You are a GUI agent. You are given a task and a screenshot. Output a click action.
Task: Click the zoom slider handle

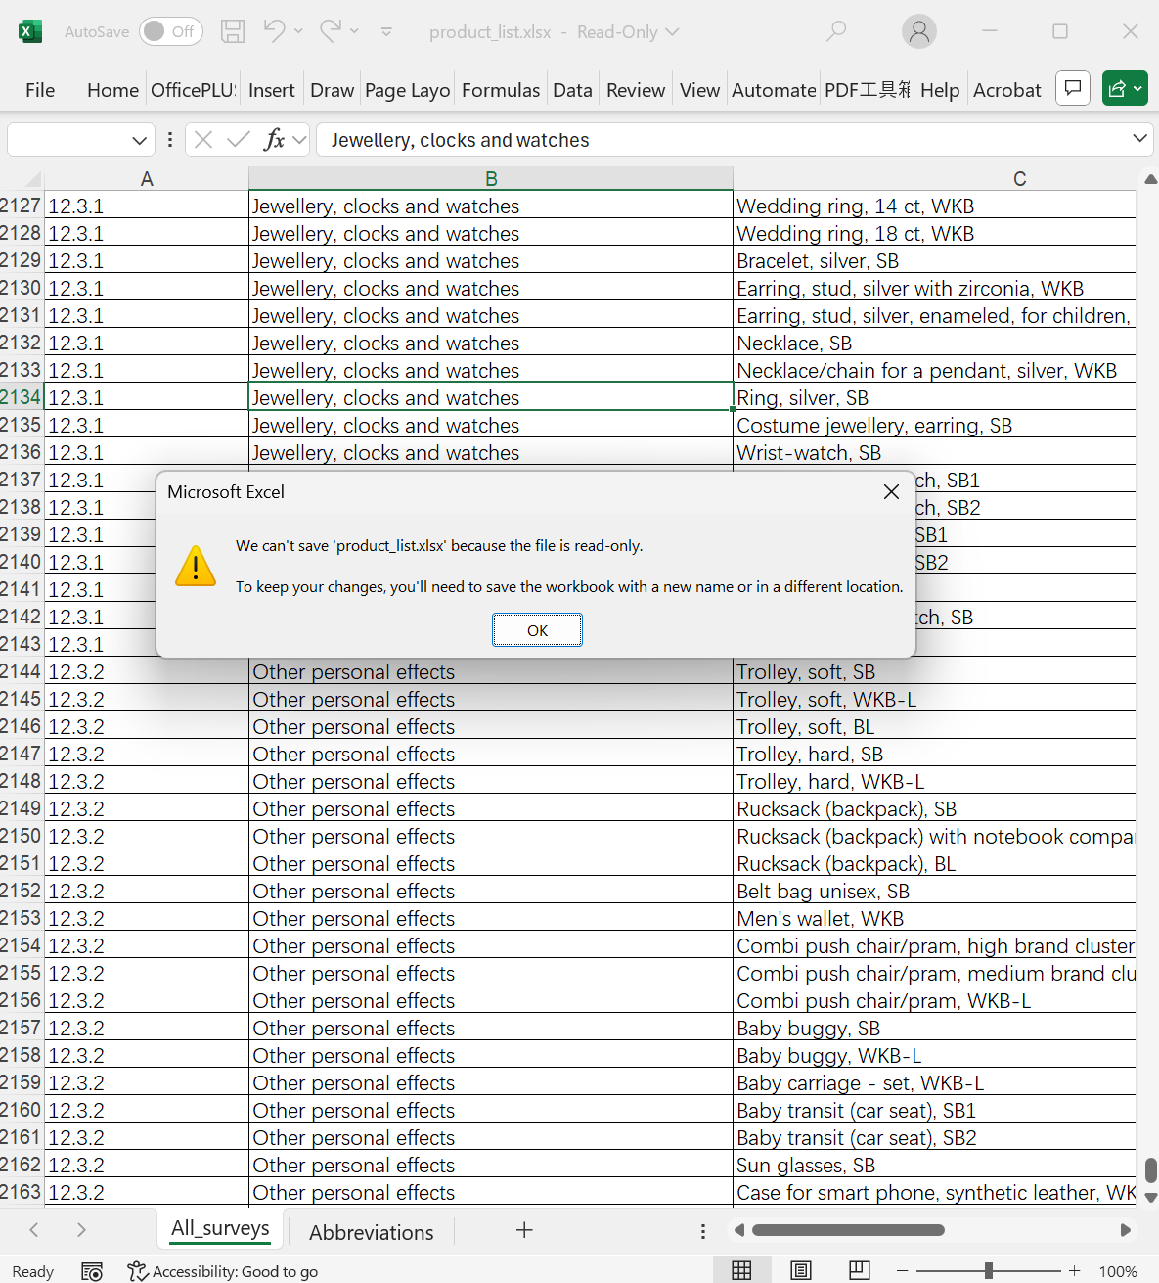pyautogui.click(x=989, y=1270)
